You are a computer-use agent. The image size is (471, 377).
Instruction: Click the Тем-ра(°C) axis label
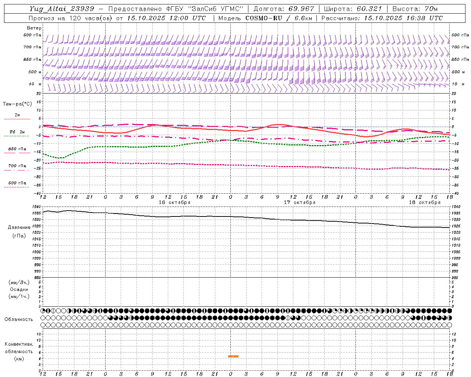17,104
